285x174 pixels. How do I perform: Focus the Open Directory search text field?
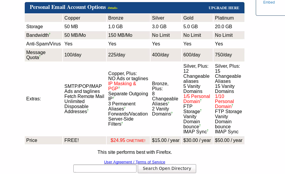105,169
